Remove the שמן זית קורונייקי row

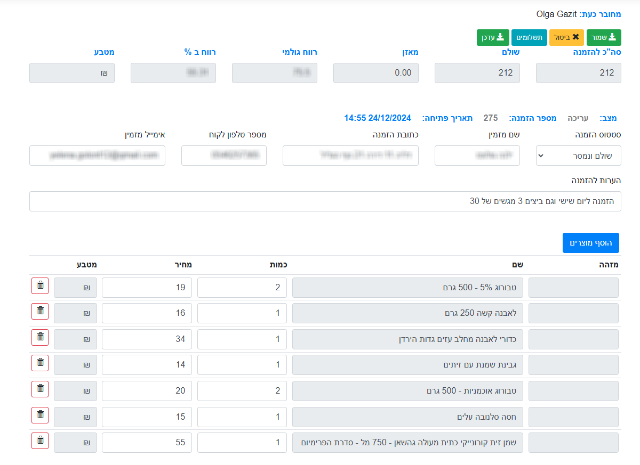pos(40,441)
